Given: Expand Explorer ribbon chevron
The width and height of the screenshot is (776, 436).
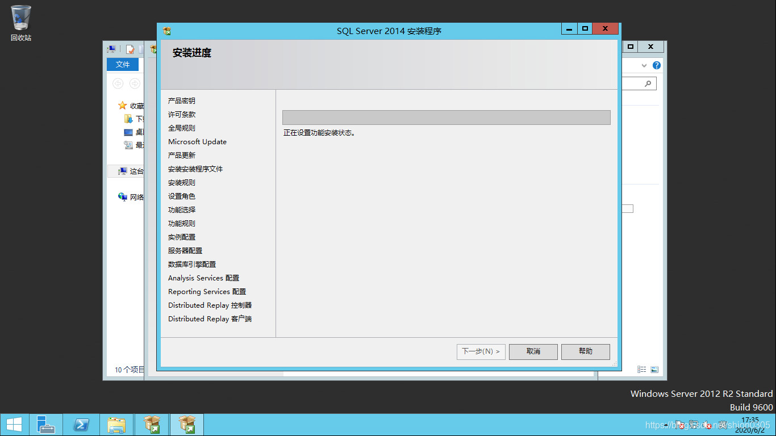Looking at the screenshot, I should [x=644, y=65].
